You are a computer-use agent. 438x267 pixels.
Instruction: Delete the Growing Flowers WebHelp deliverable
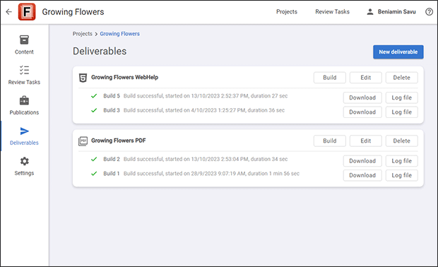(402, 78)
